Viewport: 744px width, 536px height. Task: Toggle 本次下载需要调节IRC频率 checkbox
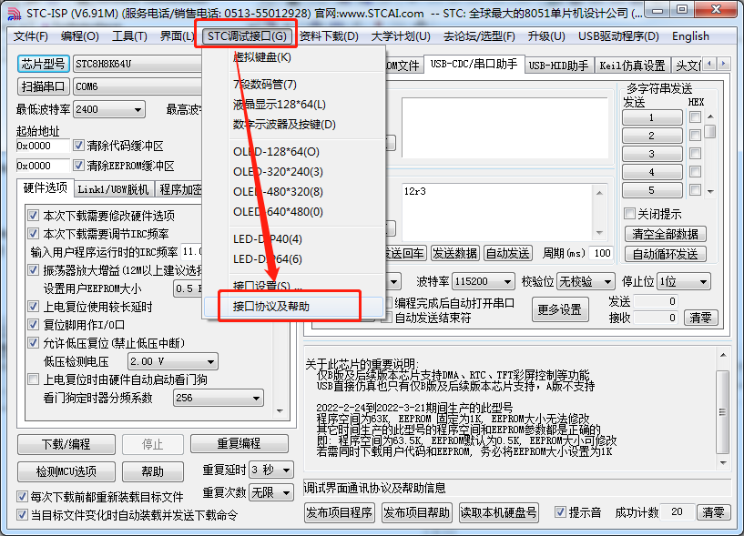tap(33, 234)
